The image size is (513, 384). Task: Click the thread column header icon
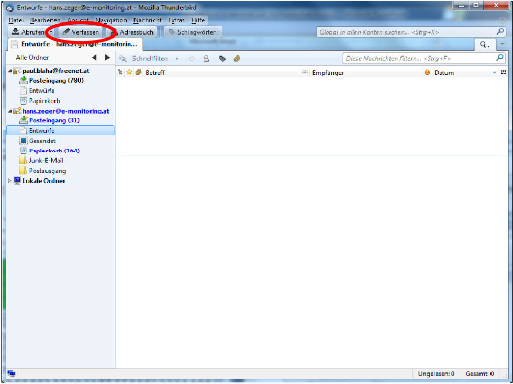[x=120, y=72]
